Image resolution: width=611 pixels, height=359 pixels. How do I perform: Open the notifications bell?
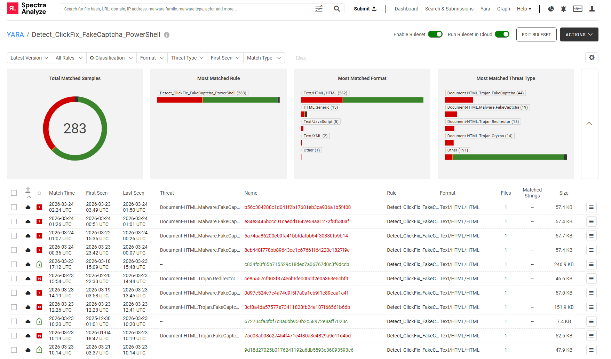563,9
